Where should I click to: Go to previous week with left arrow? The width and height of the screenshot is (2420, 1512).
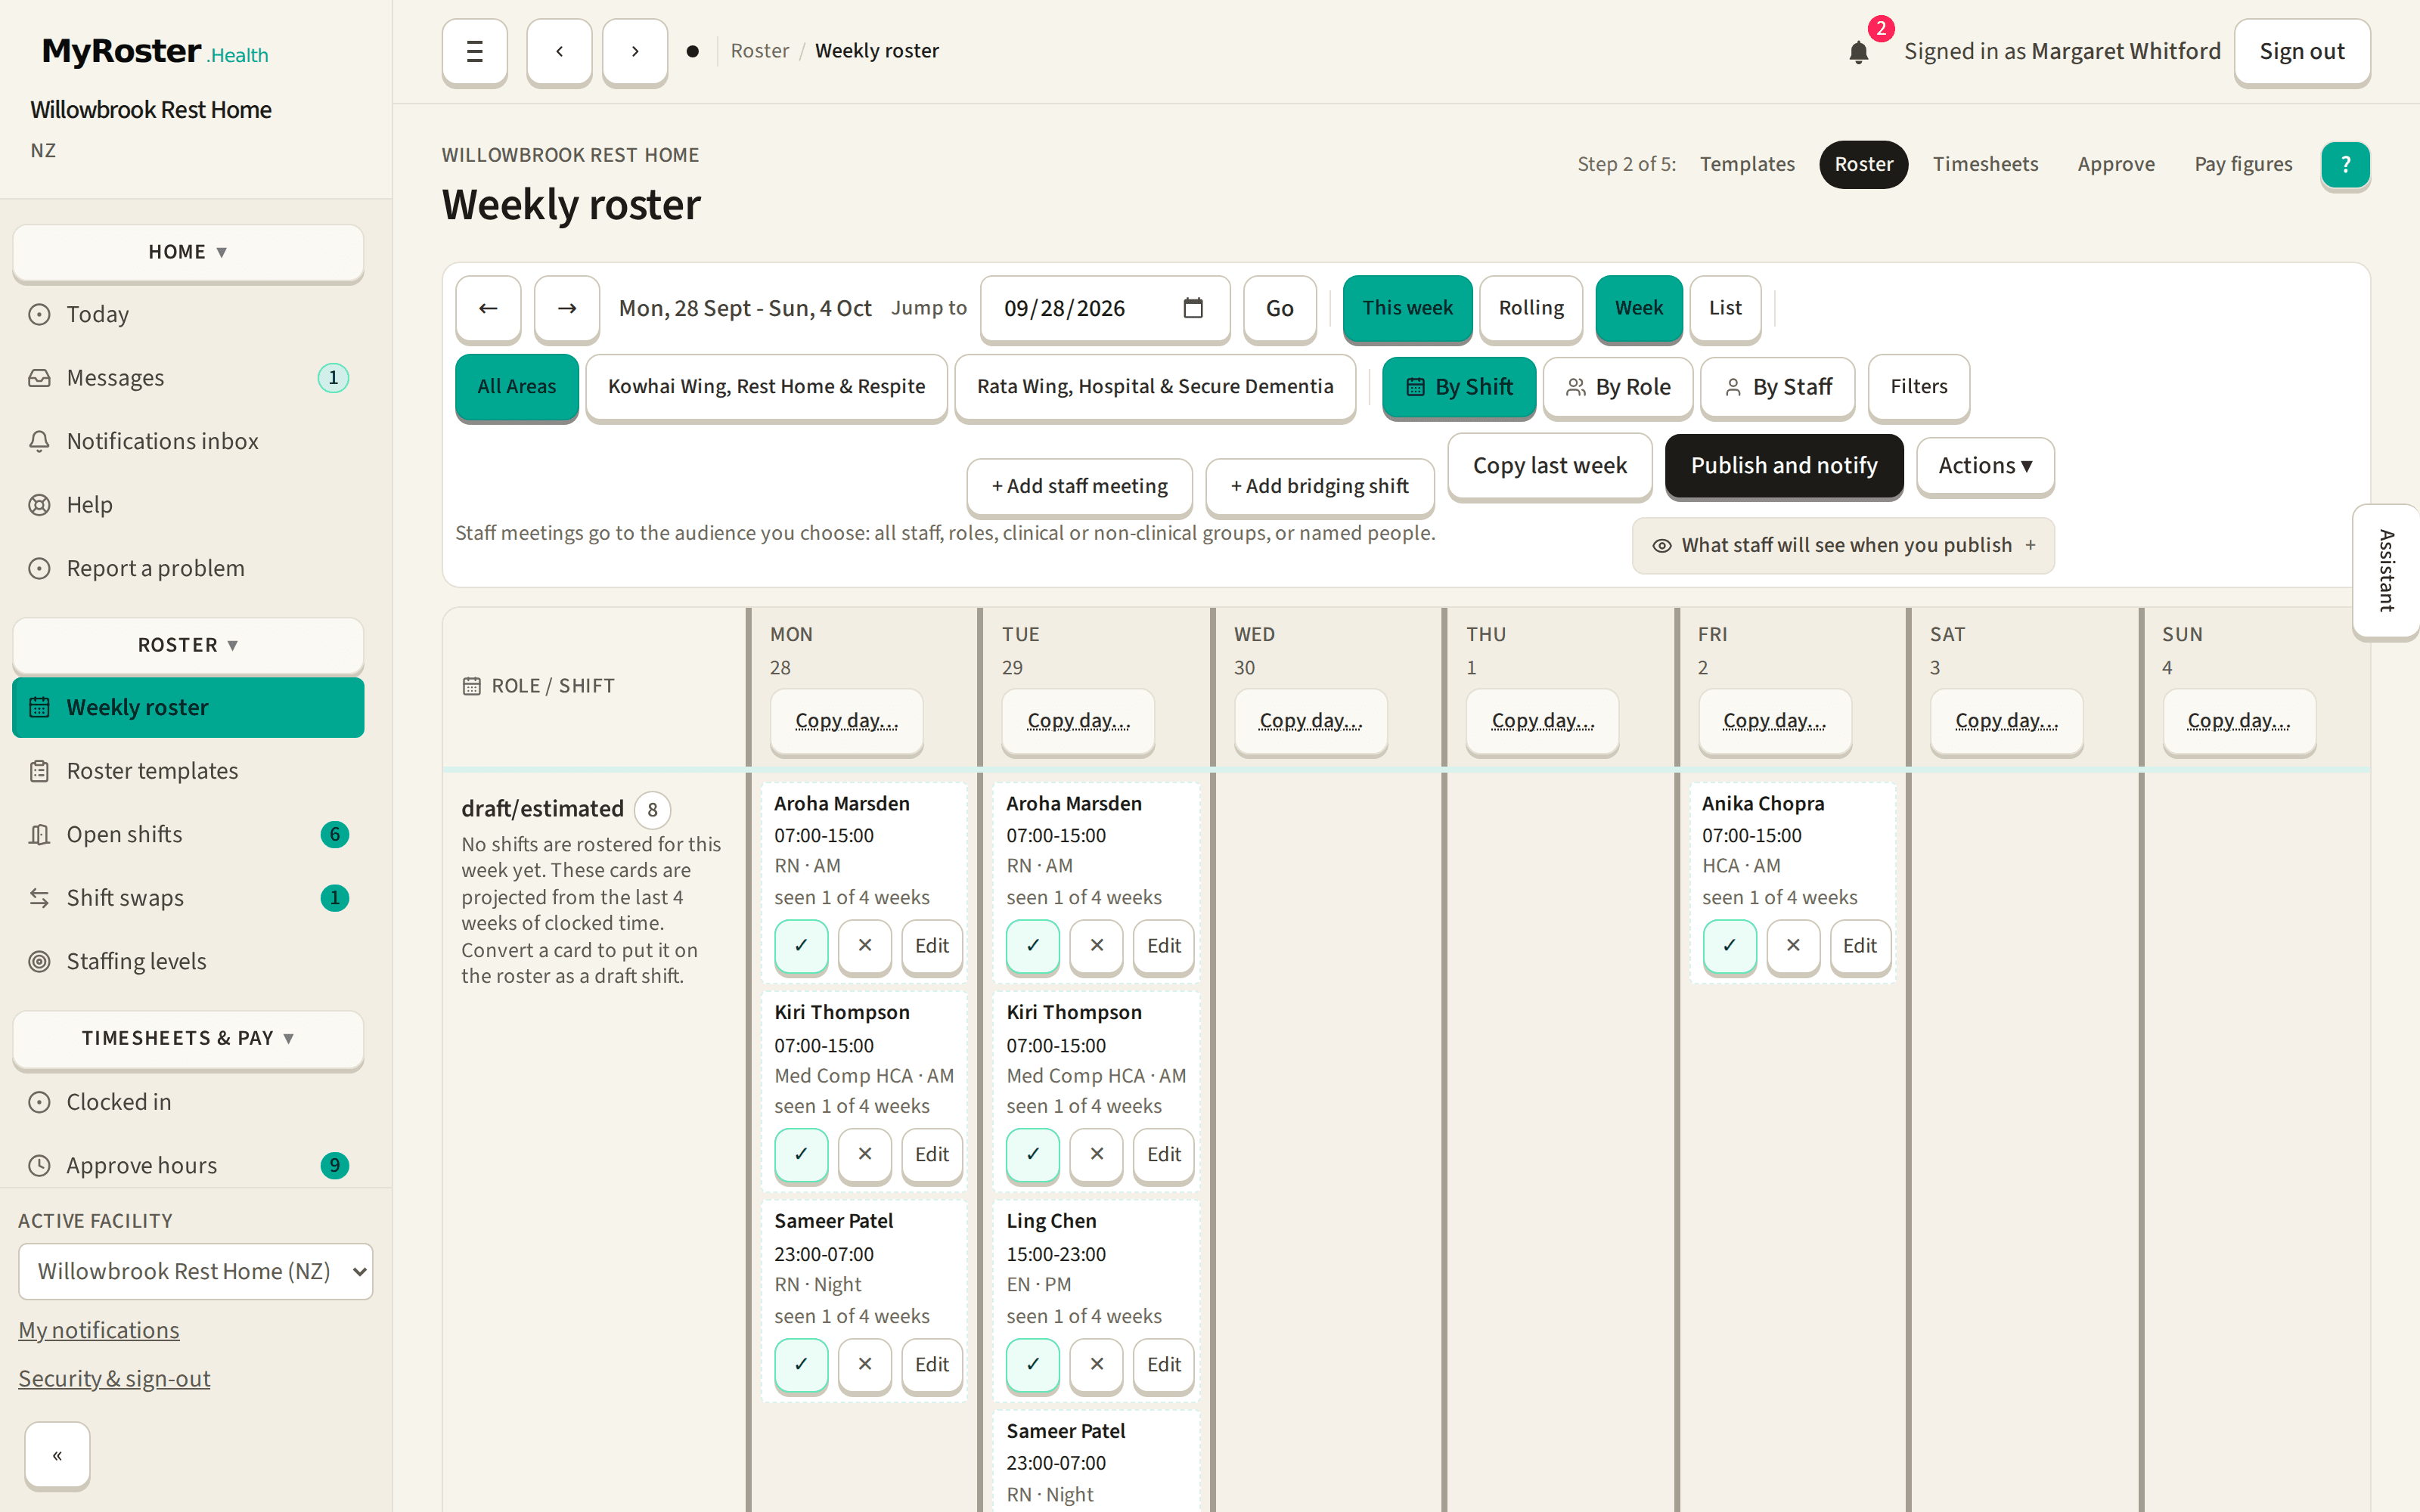(x=488, y=308)
